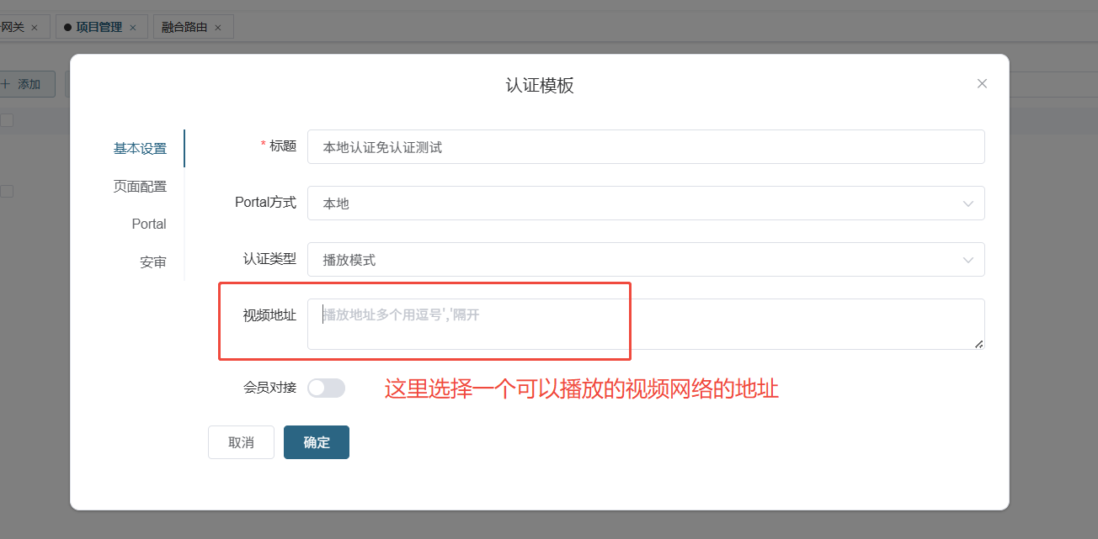Switch to the 项目管理 tab
Image resolution: width=1098 pixels, height=539 pixels.
(99, 27)
